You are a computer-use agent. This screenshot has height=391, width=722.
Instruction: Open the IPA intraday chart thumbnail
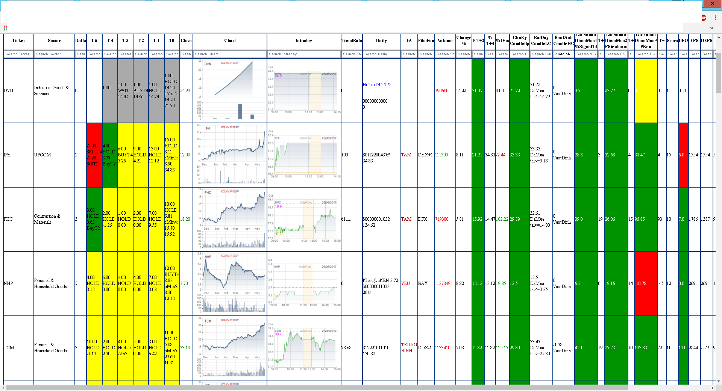click(303, 155)
